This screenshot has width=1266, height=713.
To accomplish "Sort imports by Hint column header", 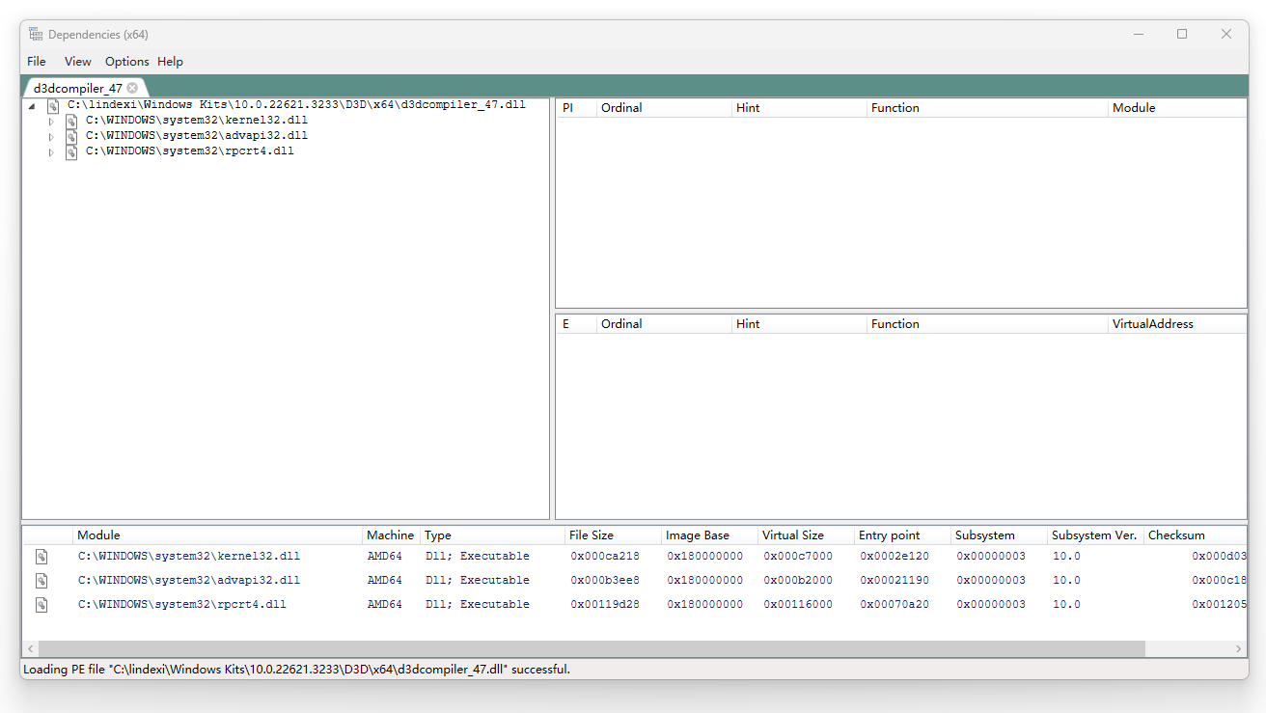I will coord(799,108).
